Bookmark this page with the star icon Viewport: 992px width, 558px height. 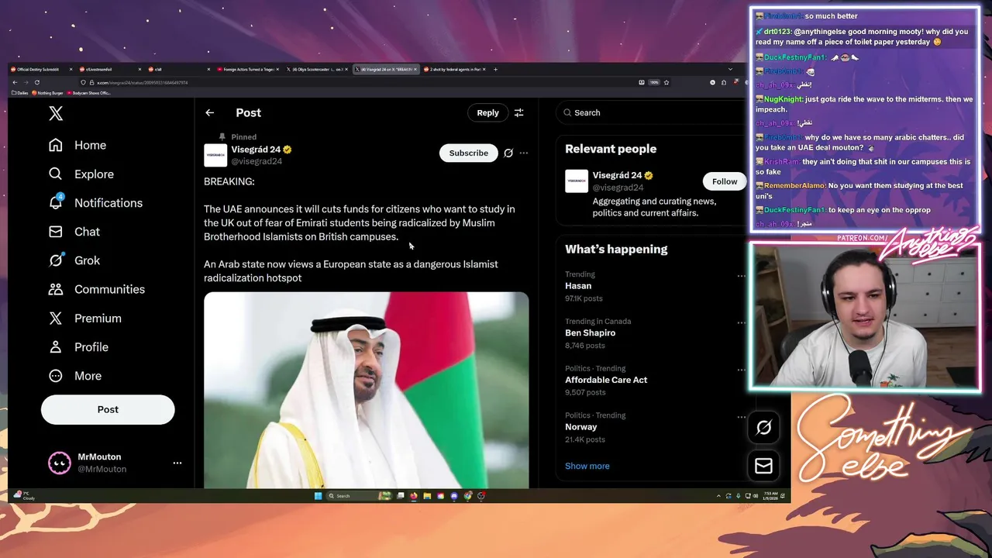click(666, 82)
